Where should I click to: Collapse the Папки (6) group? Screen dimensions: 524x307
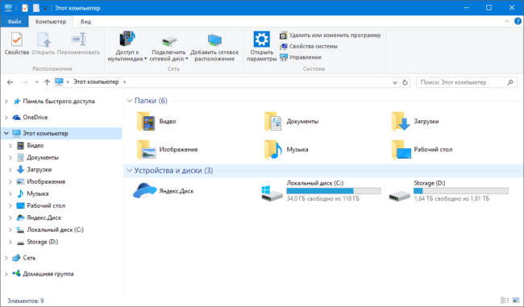click(129, 101)
